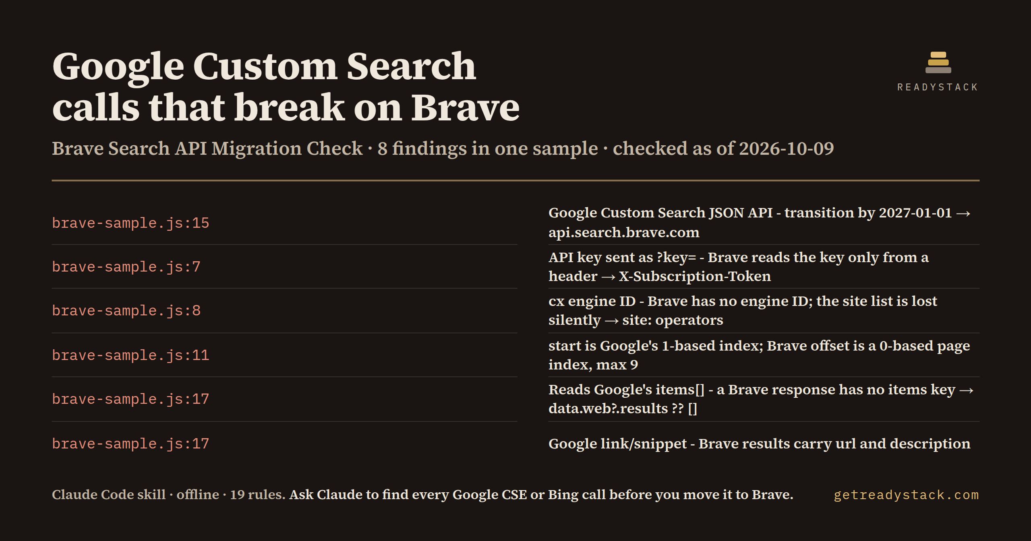Click the API key X-Subscription-Token finding
Screen dimensions: 1031x541
[x=739, y=266]
